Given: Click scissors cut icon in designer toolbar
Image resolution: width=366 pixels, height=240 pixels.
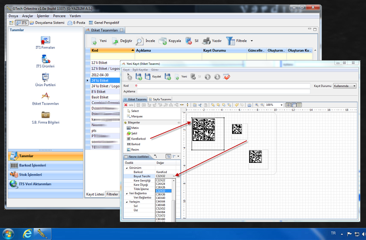Looking at the screenshot, I should click(x=200, y=105).
